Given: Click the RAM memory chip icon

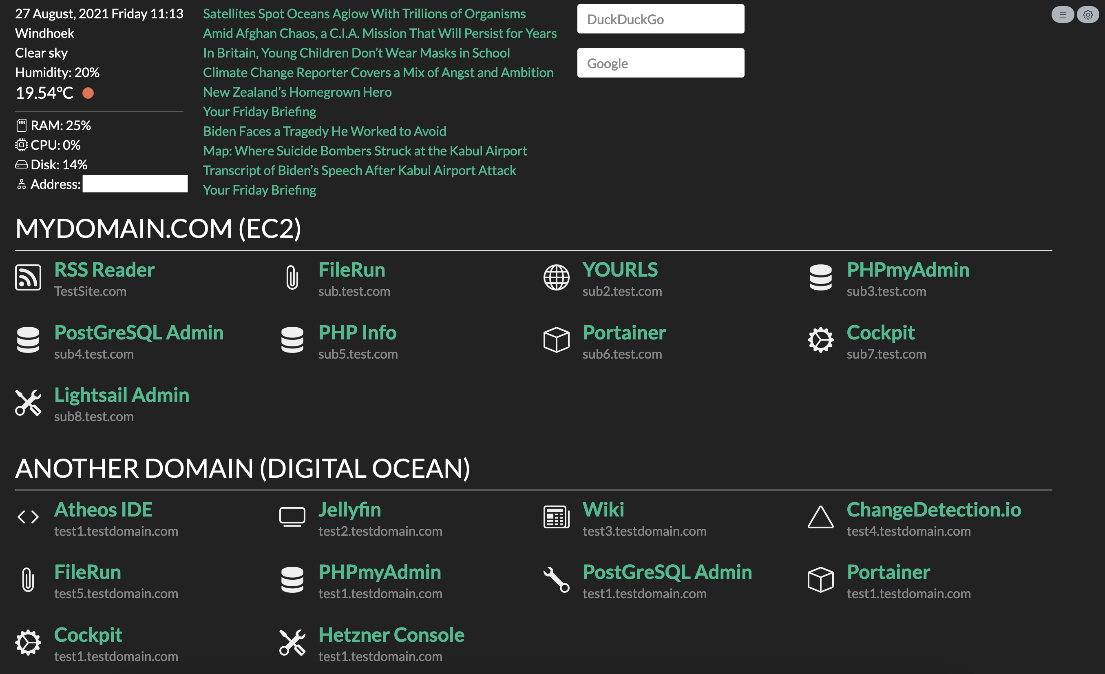Looking at the screenshot, I should tap(22, 125).
